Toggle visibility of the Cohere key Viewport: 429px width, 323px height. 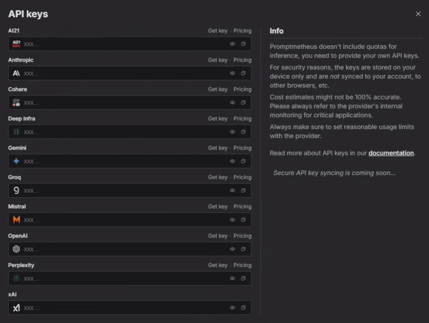(x=232, y=102)
